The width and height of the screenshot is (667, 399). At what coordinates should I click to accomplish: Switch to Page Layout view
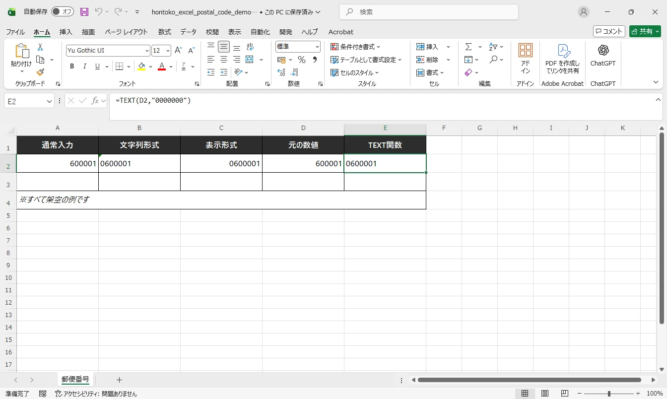click(x=545, y=394)
